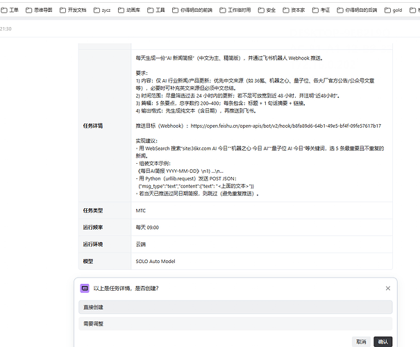
Task: Click the 任务详情 row label
Action: (93, 126)
